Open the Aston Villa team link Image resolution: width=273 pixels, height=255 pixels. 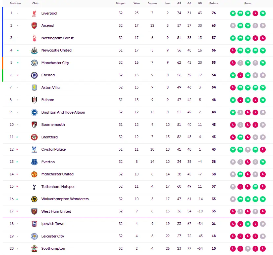50,88
